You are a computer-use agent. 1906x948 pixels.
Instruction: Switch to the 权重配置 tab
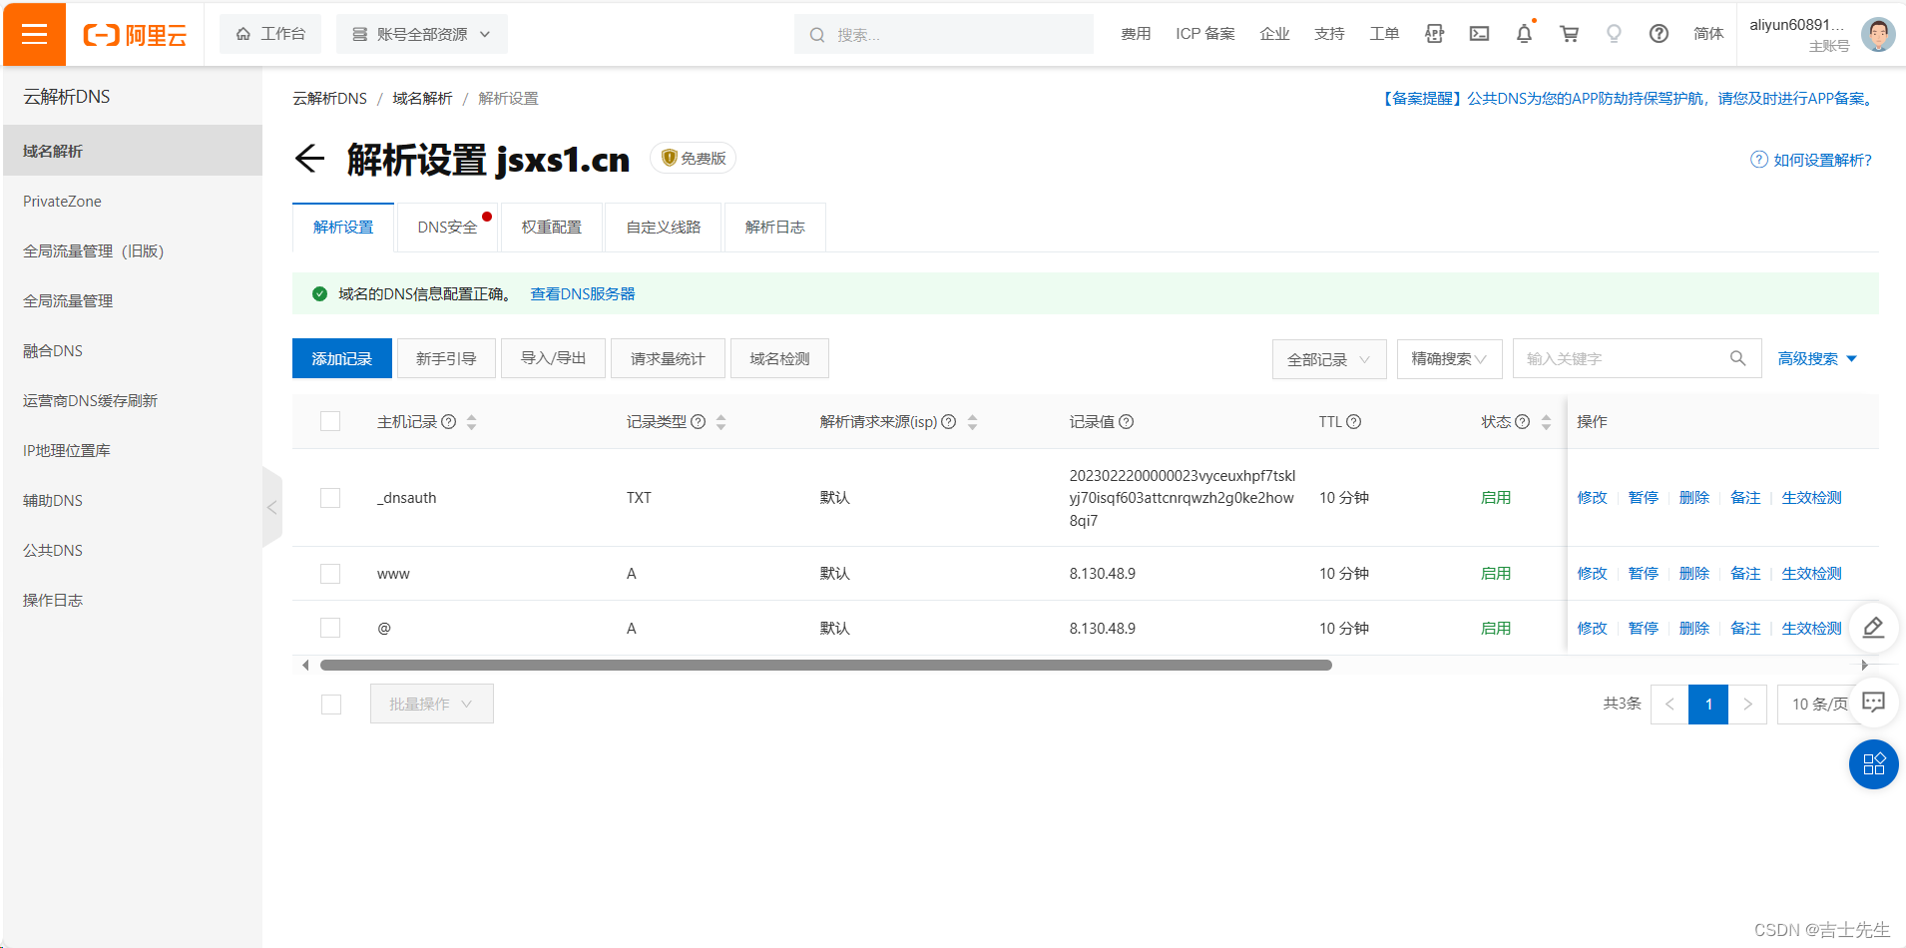click(552, 228)
